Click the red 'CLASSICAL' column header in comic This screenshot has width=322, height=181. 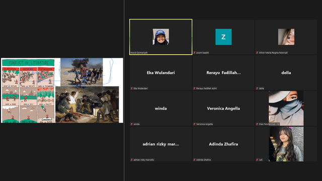click(x=11, y=69)
